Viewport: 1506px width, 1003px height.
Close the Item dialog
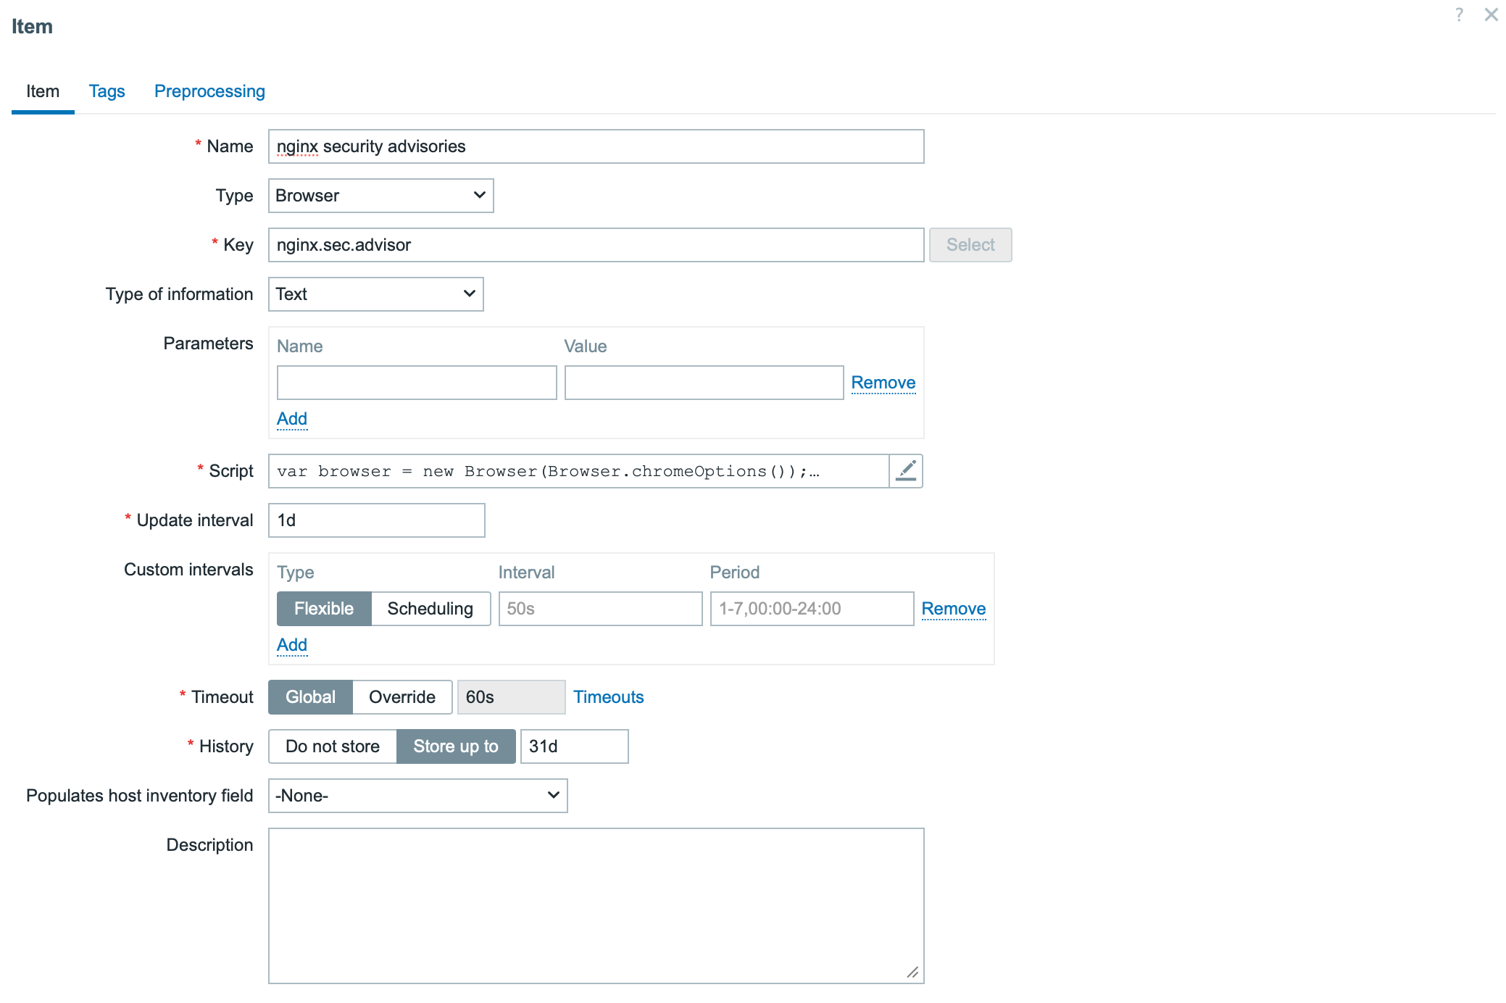[x=1491, y=14]
